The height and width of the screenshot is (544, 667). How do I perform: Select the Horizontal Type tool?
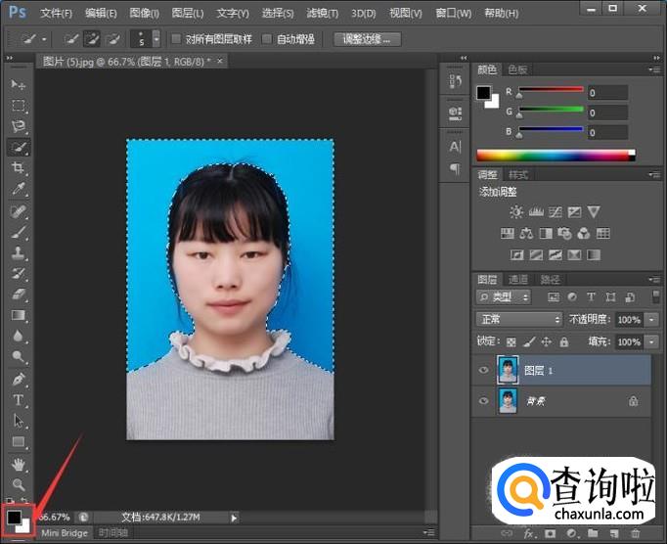click(x=19, y=400)
